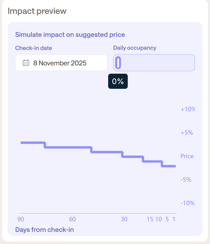Click the 90 days tick on the x-axis
Screen dimensions: 210x244
tap(21, 219)
